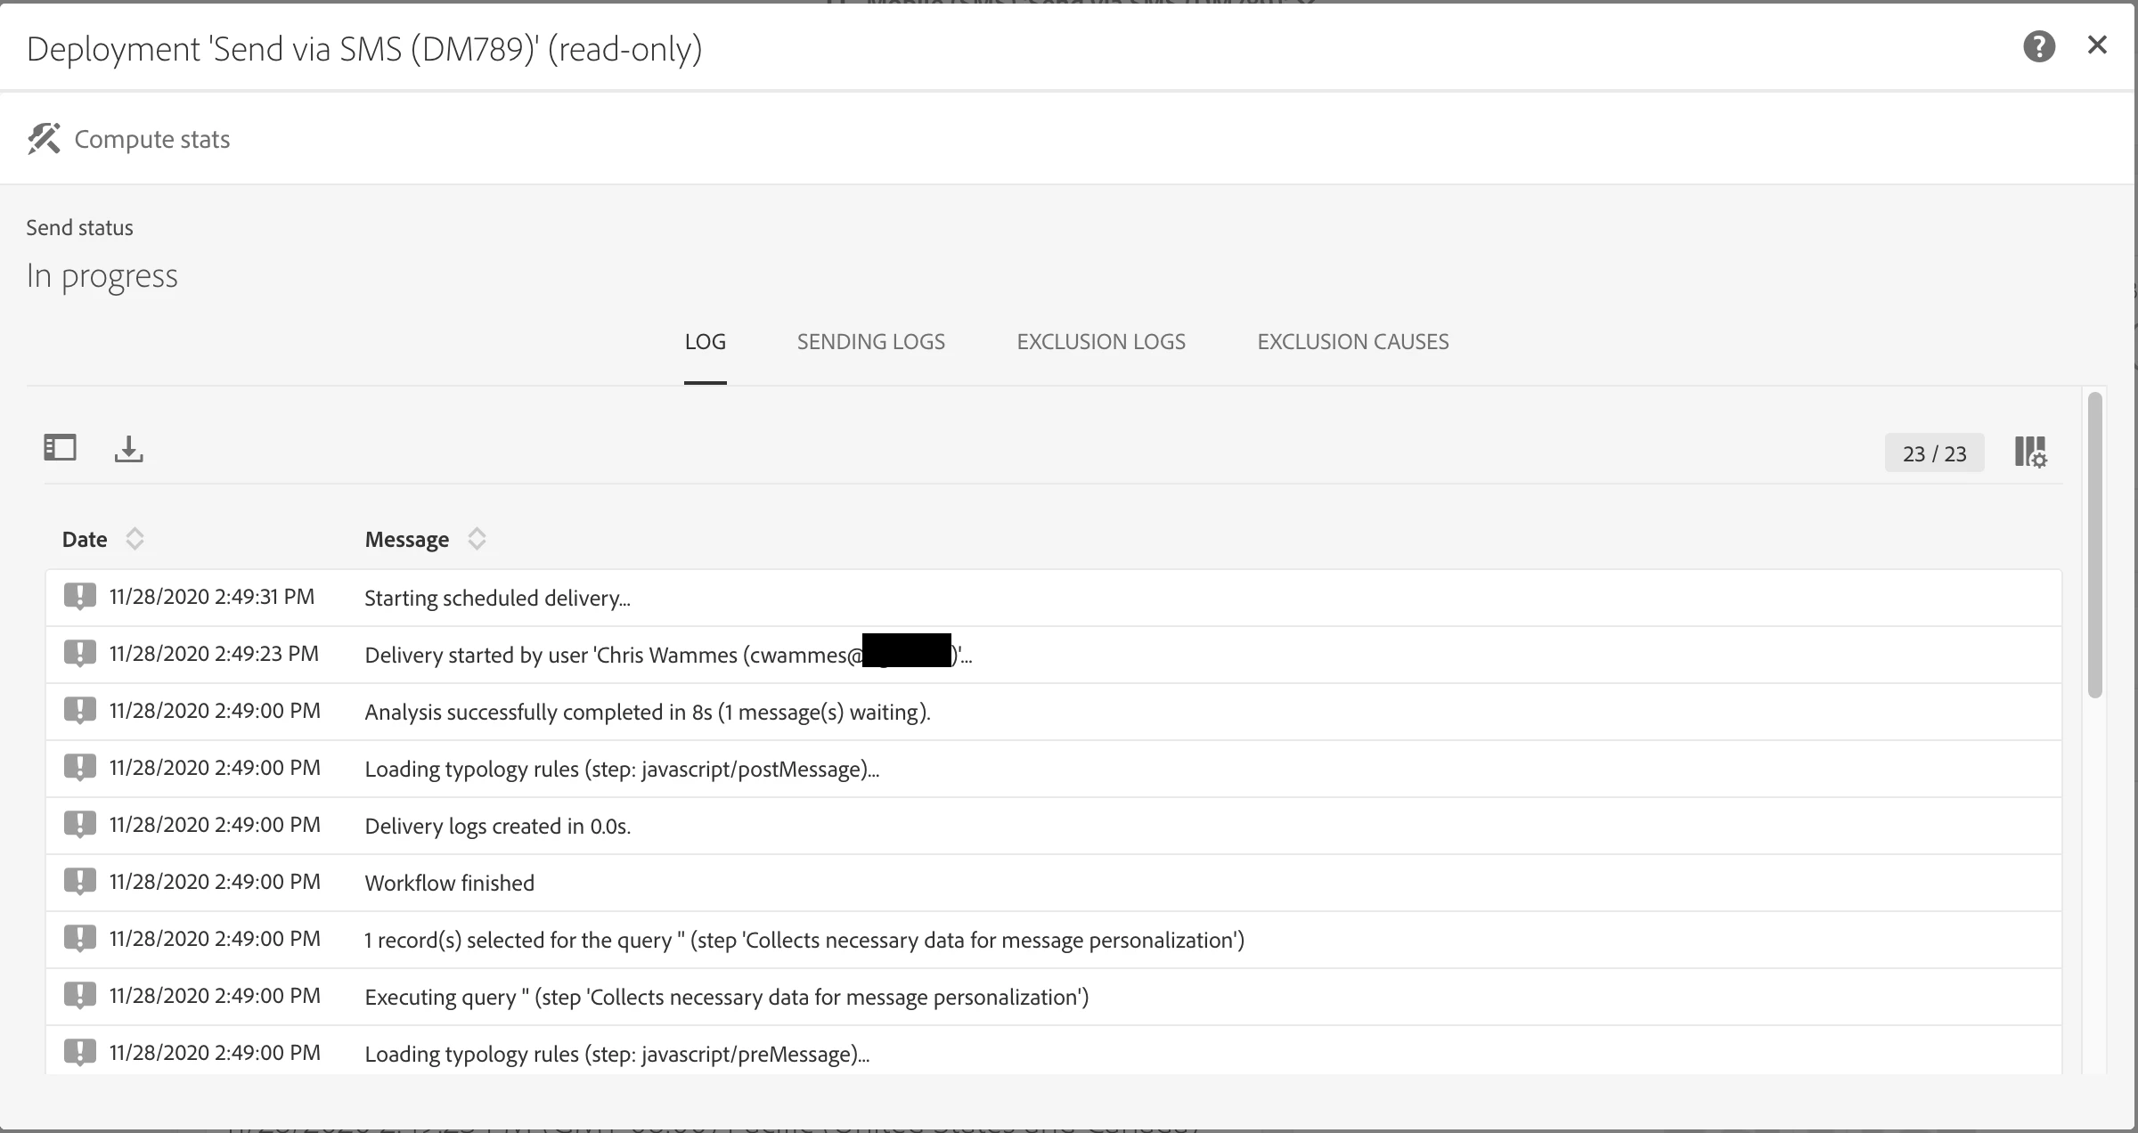2138x1133 pixels.
Task: Switch to the SENDING LOGS tab
Action: (x=870, y=342)
